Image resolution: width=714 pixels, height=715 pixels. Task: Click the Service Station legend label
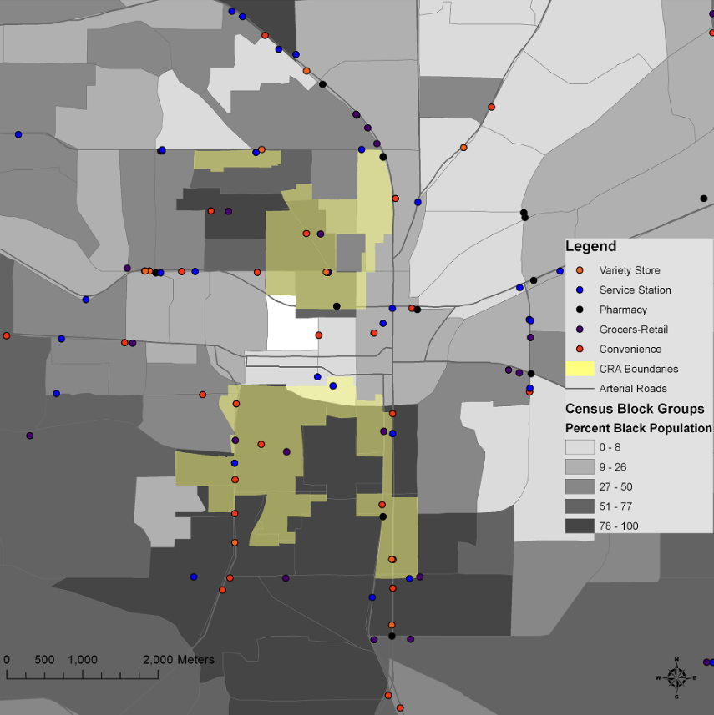tap(635, 290)
